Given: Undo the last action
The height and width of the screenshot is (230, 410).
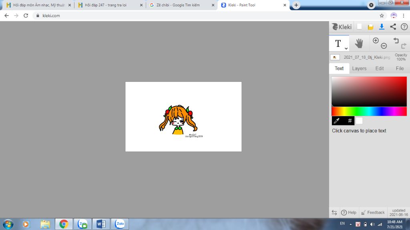Looking at the screenshot, I should [x=396, y=40].
